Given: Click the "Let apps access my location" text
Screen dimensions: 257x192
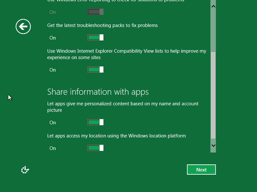Looking at the screenshot, I should coord(116,136).
